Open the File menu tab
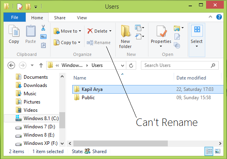Viewport: 227px width, 159px height. (15, 17)
